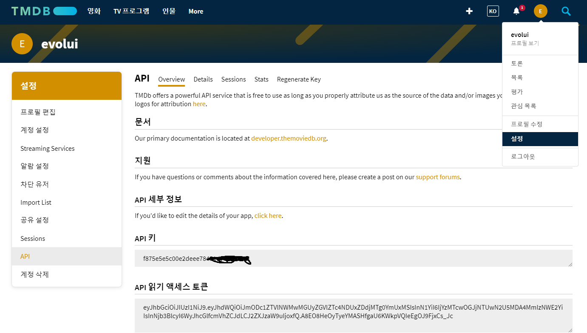Click 프로필 보기 in user dropdown
The width and height of the screenshot is (587, 333).
coord(525,43)
